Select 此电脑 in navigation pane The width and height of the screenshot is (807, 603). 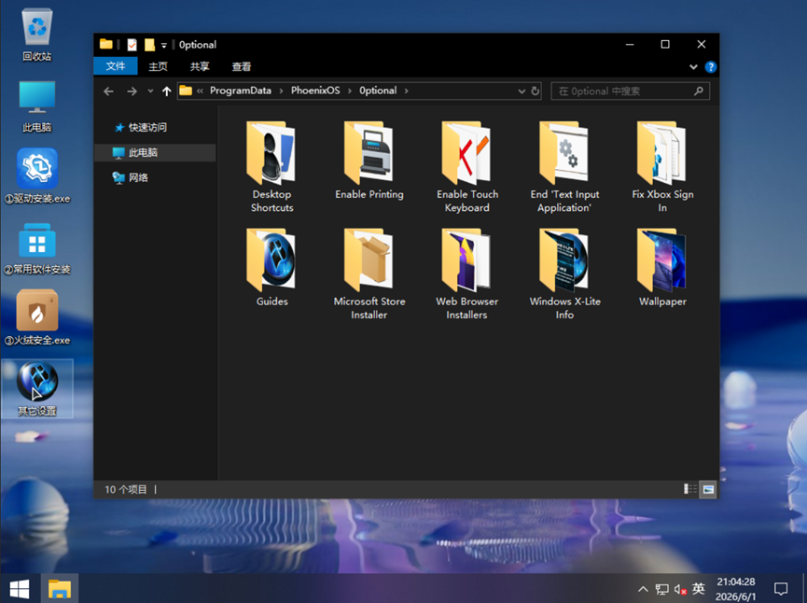[x=154, y=152]
